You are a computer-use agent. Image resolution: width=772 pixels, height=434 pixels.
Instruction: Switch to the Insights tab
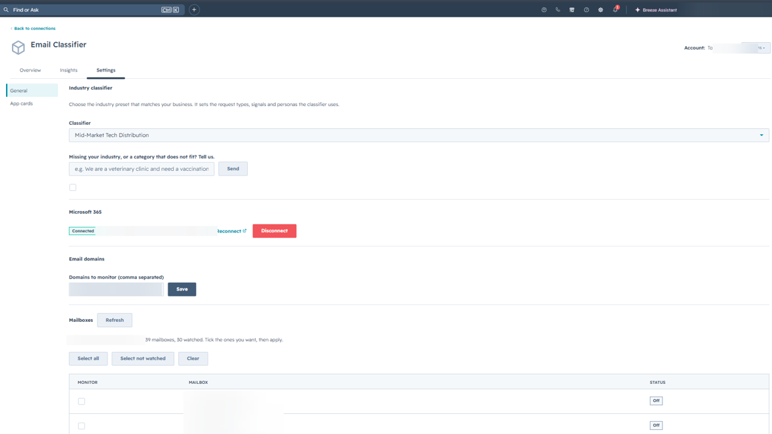[x=68, y=70]
